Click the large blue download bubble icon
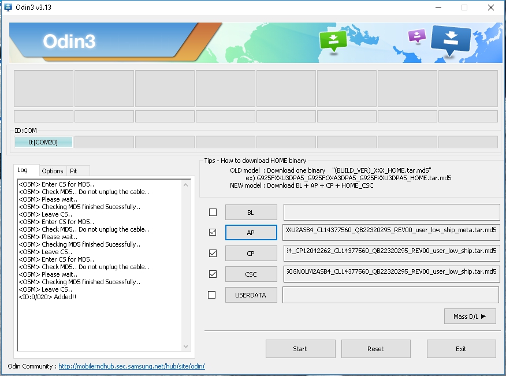Image resolution: width=506 pixels, height=376 pixels. pos(451,40)
